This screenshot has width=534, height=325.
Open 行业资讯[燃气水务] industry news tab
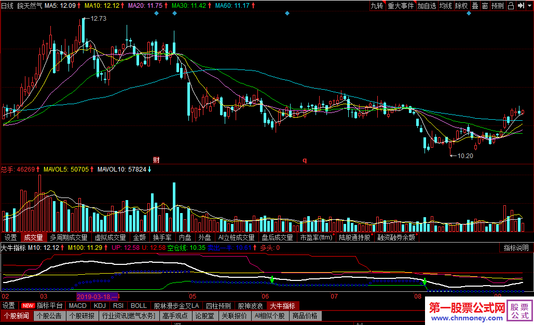[x=129, y=316]
